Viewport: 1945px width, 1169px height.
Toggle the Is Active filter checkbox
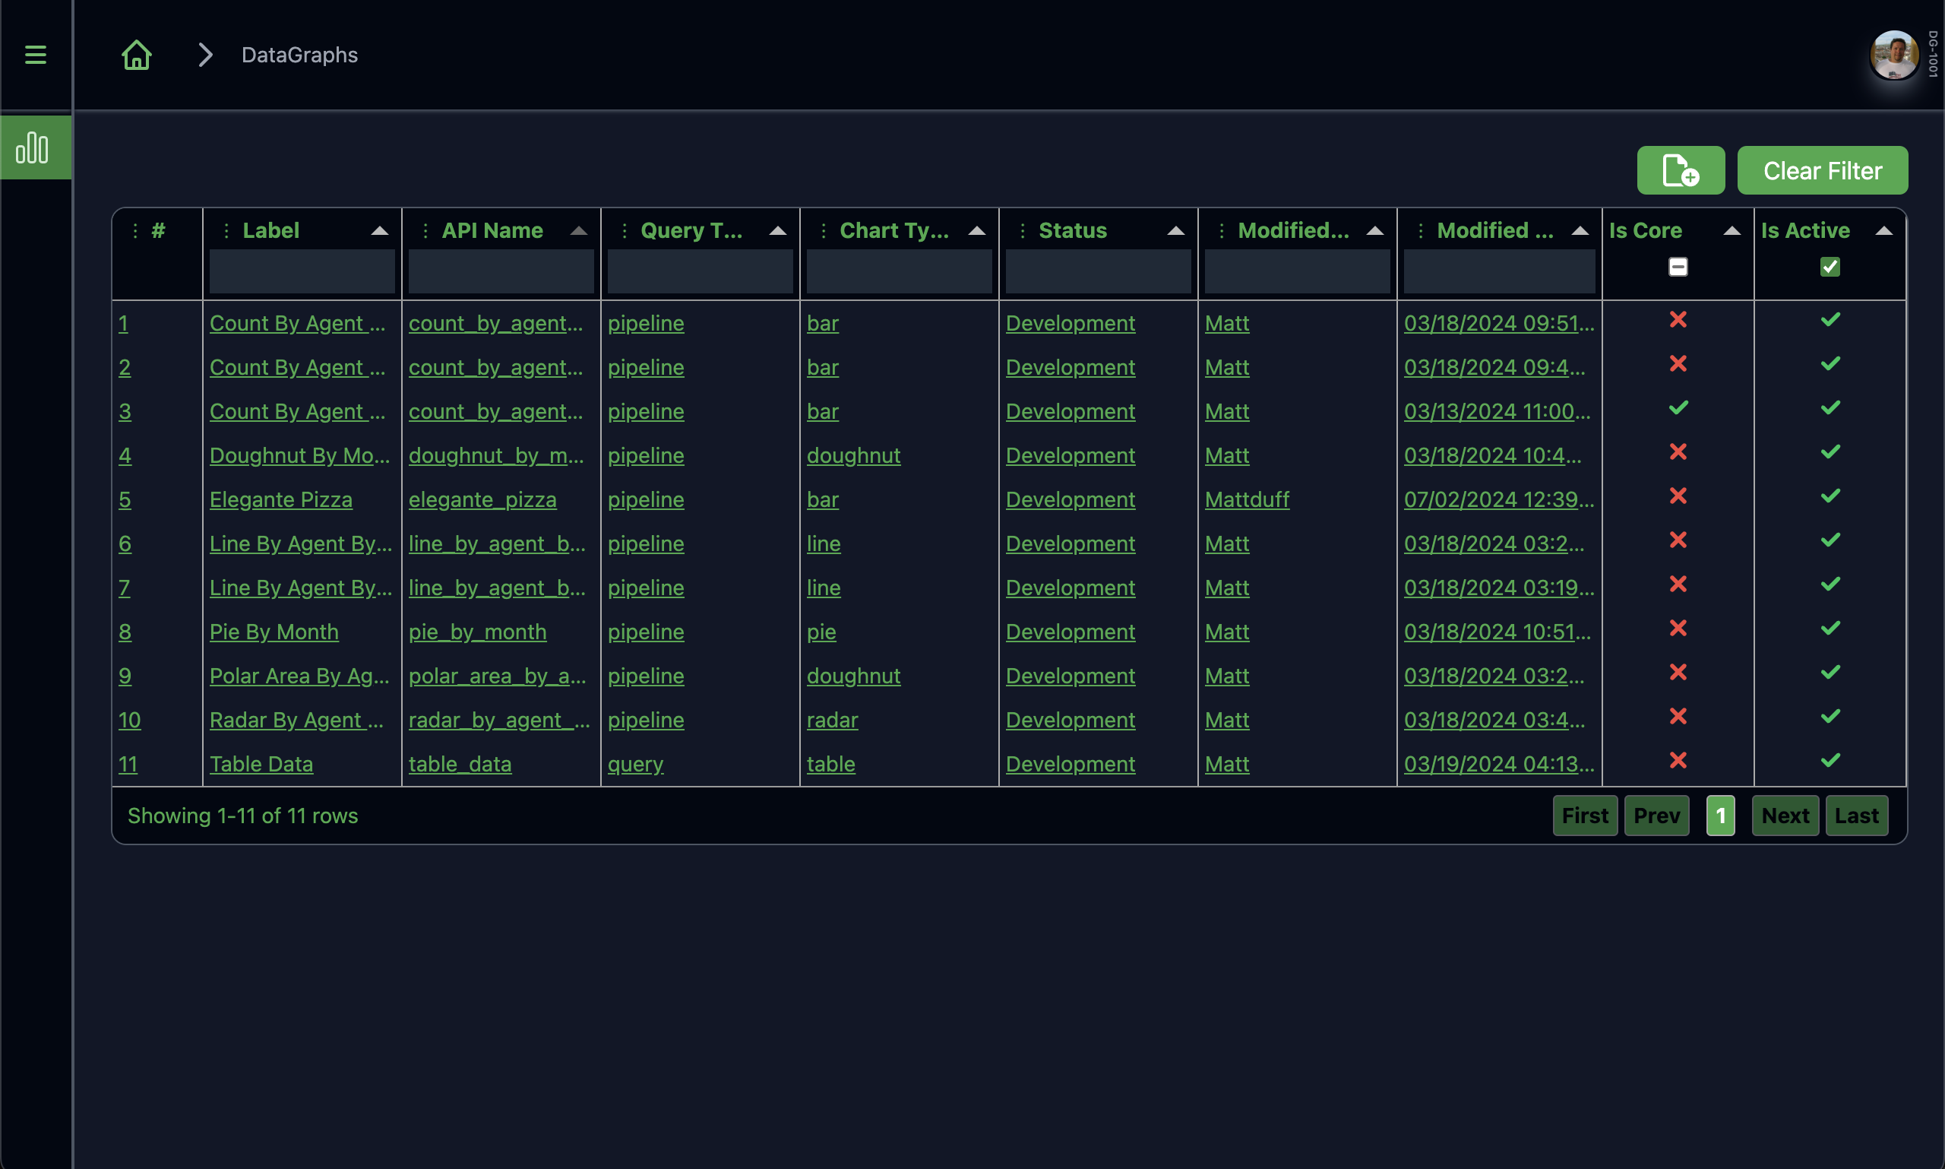pyautogui.click(x=1830, y=267)
